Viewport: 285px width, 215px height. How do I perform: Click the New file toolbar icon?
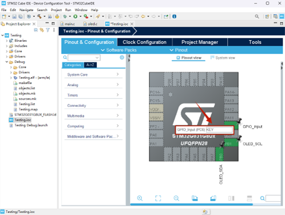tap(4, 17)
